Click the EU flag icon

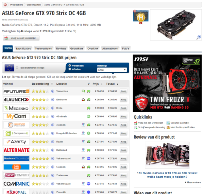10,68
